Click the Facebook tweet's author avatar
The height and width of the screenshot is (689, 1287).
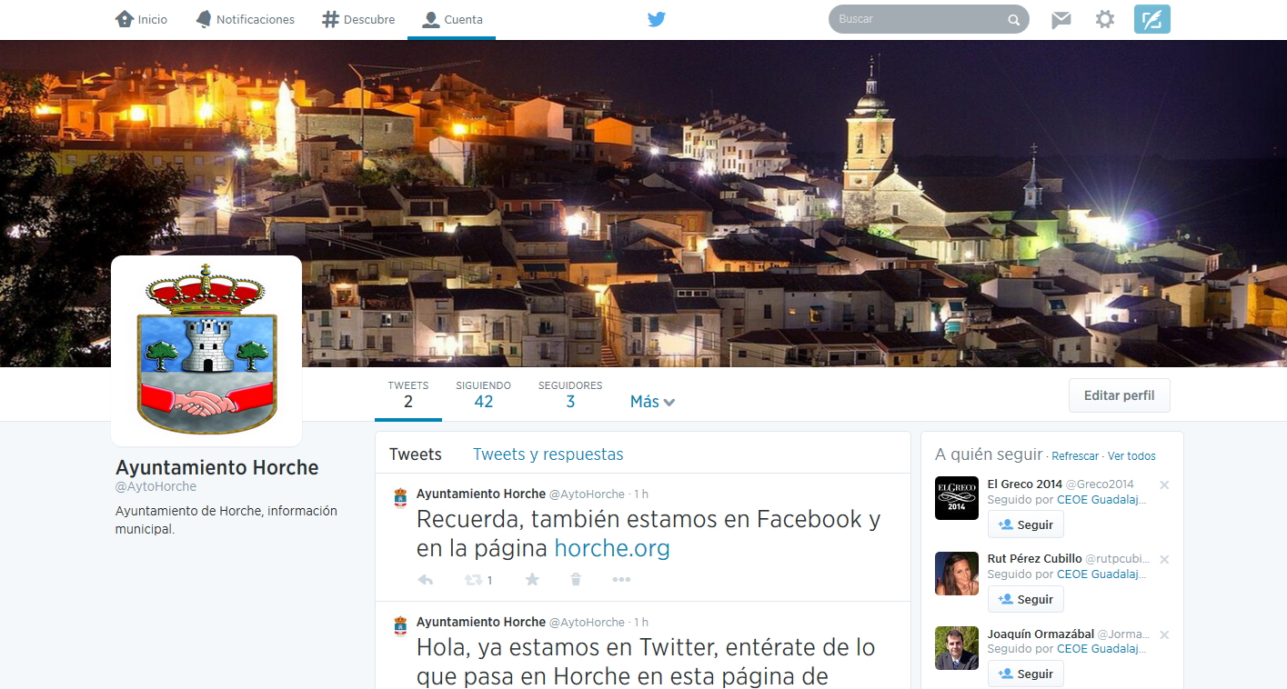click(x=400, y=498)
